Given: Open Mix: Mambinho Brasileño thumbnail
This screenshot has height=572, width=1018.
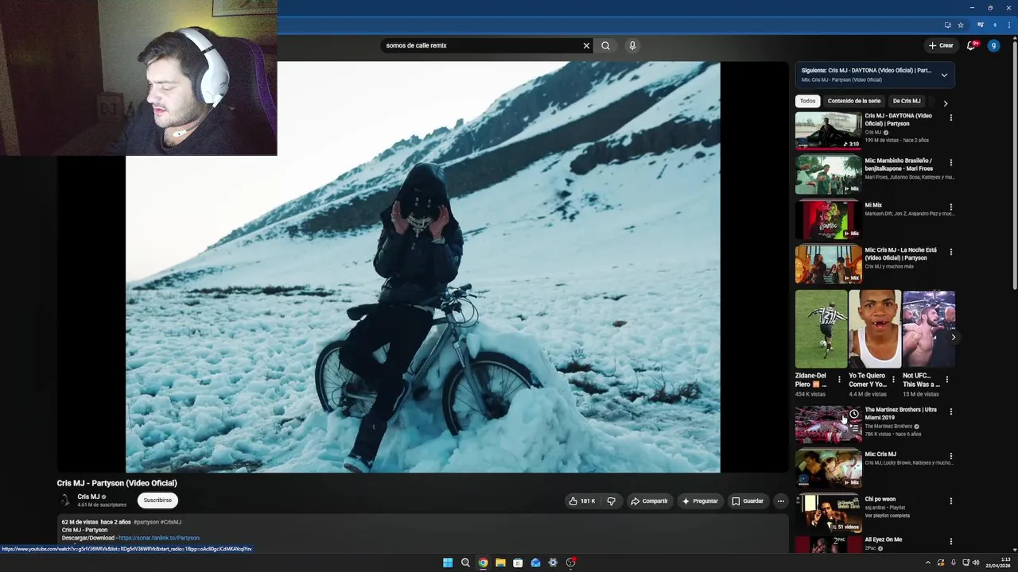Looking at the screenshot, I should tap(828, 175).
